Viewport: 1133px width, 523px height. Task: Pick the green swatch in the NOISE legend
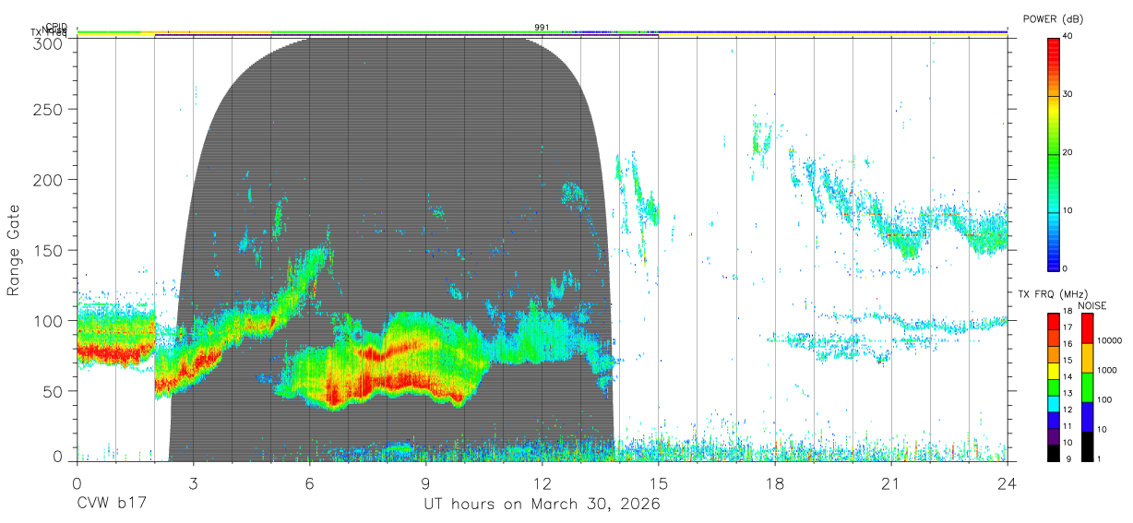1087,386
